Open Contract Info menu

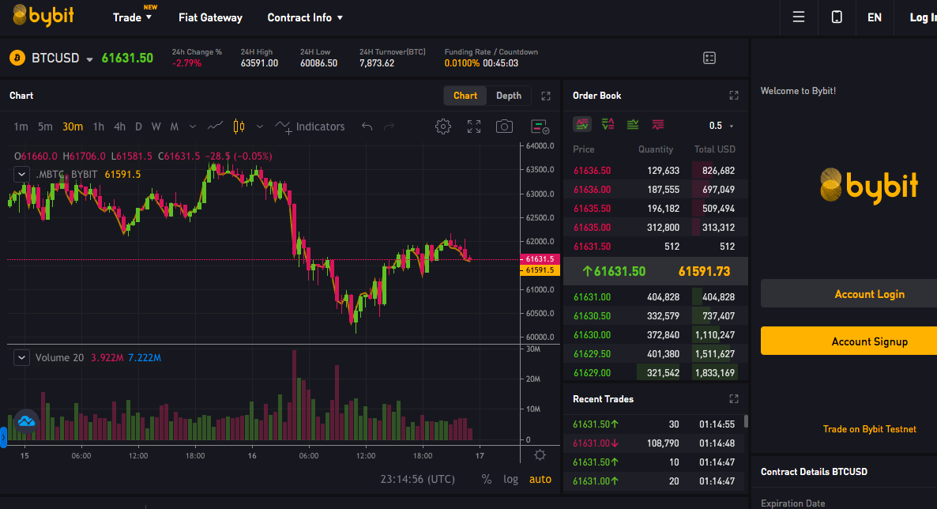(x=305, y=18)
